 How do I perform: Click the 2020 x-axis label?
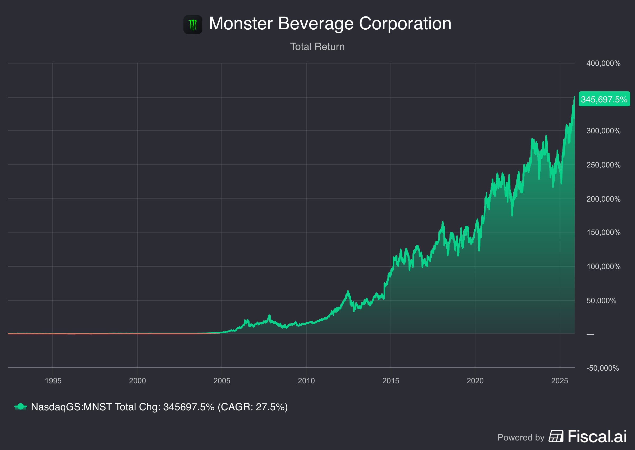click(475, 381)
